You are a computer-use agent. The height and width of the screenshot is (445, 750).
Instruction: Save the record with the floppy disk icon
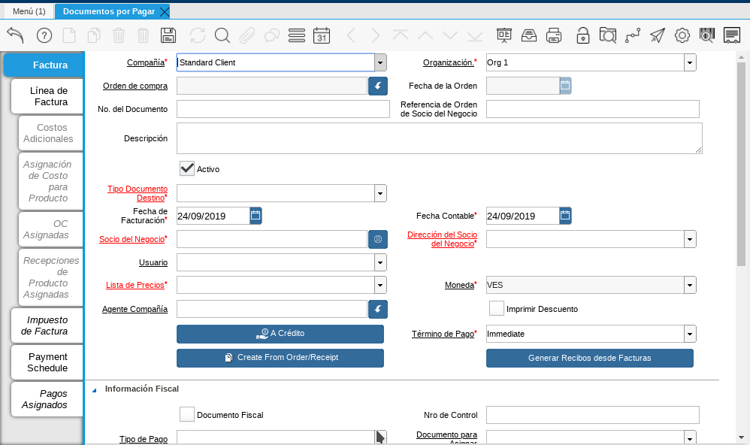point(168,35)
